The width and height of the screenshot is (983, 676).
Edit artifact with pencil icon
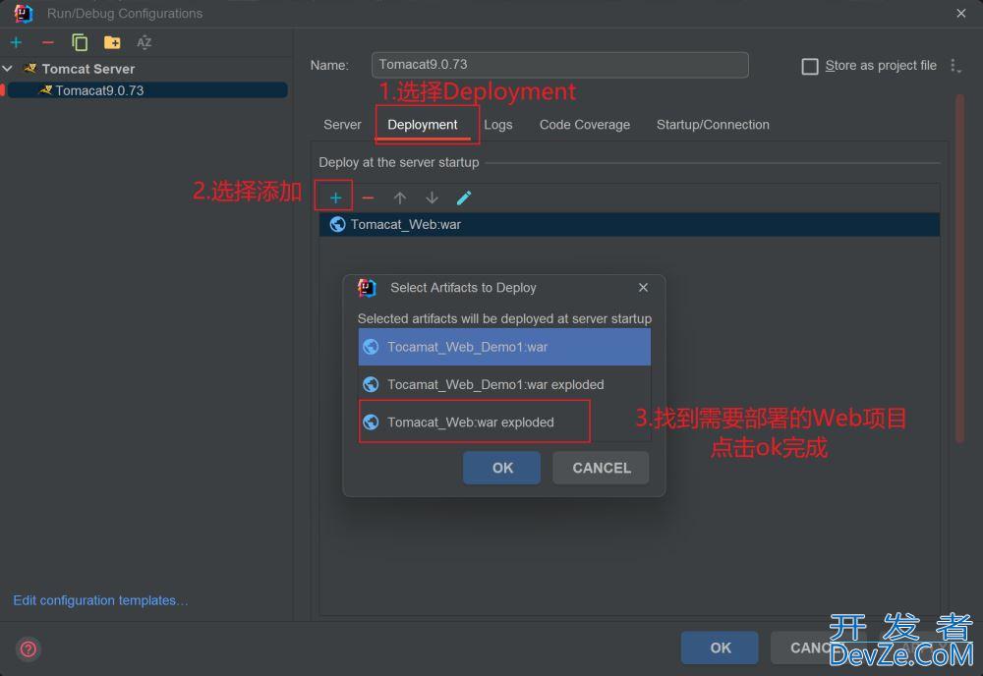tap(464, 197)
